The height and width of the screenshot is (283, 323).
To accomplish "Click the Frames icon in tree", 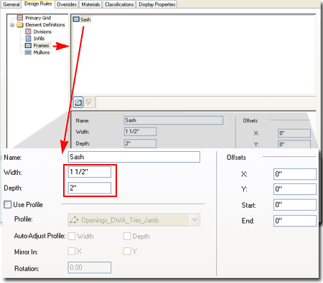I will point(28,45).
